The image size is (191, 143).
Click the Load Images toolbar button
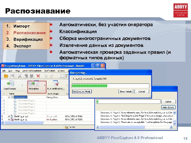pyautogui.click(x=10, y=85)
